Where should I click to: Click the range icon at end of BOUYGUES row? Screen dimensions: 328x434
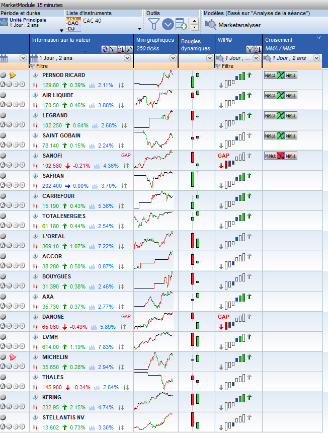pyautogui.click(x=121, y=287)
